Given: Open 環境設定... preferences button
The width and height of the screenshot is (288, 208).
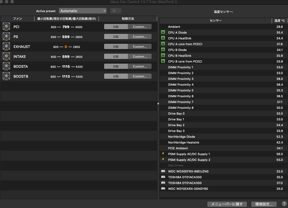Looking at the screenshot, I should pyautogui.click(x=264, y=204).
